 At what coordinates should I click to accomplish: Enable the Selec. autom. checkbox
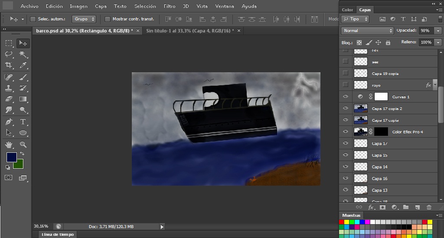[33, 19]
